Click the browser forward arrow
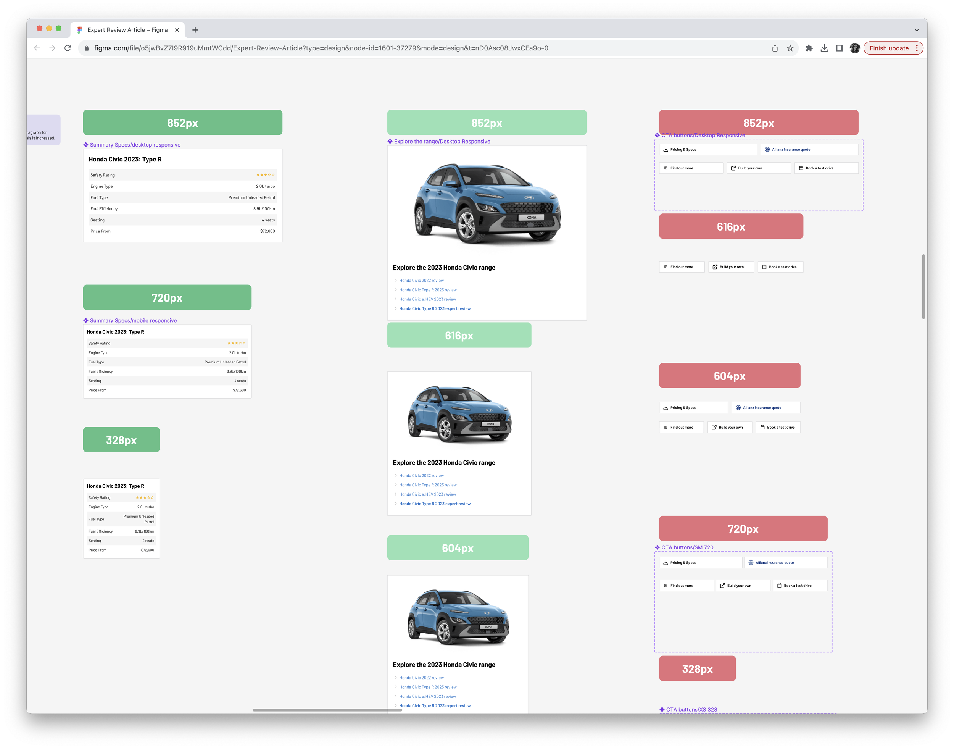Screen dimensions: 954x749 [x=52, y=48]
